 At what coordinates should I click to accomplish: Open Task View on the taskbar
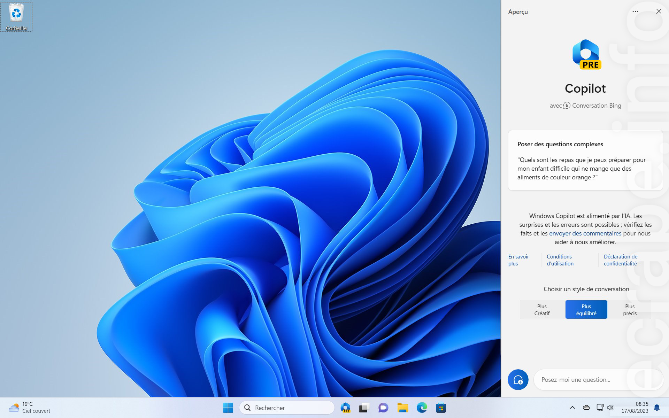pos(364,408)
